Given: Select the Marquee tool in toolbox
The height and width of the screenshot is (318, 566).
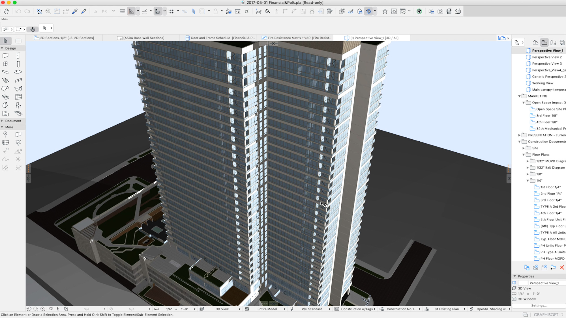Looking at the screenshot, I should [18, 41].
